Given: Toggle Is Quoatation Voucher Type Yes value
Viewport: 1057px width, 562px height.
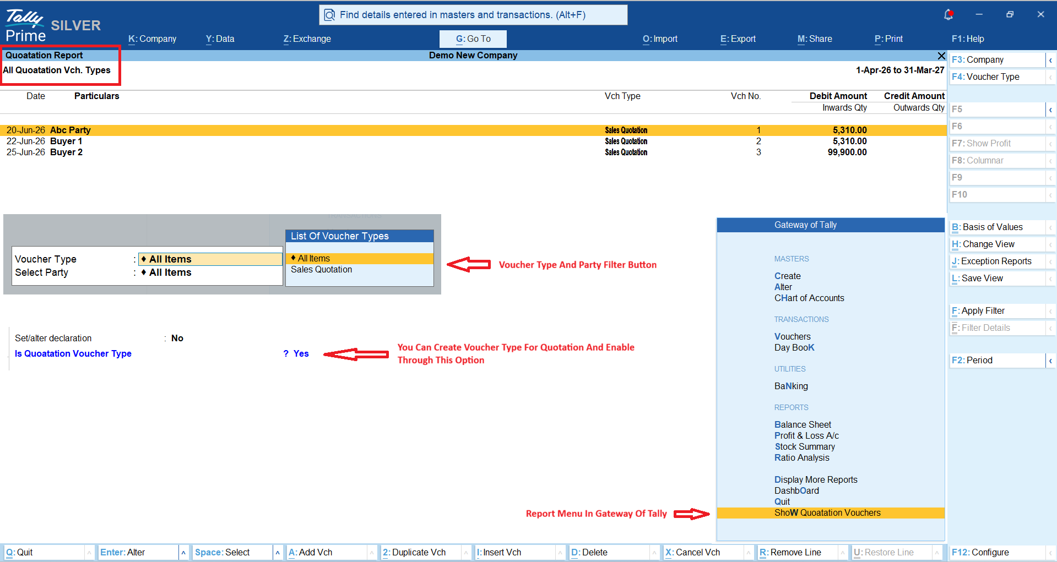Looking at the screenshot, I should 301,354.
